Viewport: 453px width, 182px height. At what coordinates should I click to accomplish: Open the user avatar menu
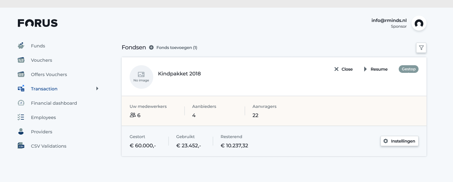pos(419,23)
